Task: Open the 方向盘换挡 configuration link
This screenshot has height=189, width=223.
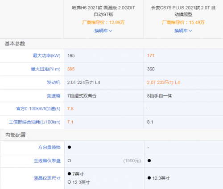Action: [50, 147]
